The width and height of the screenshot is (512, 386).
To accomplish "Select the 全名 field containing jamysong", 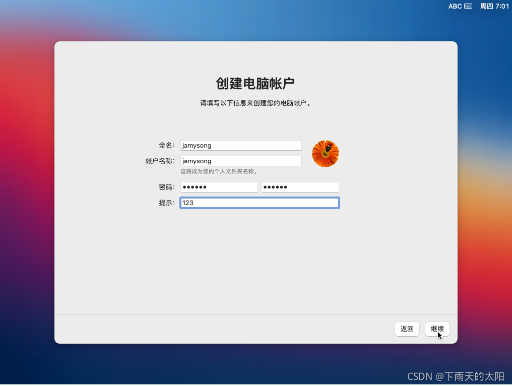I will tap(240, 145).
